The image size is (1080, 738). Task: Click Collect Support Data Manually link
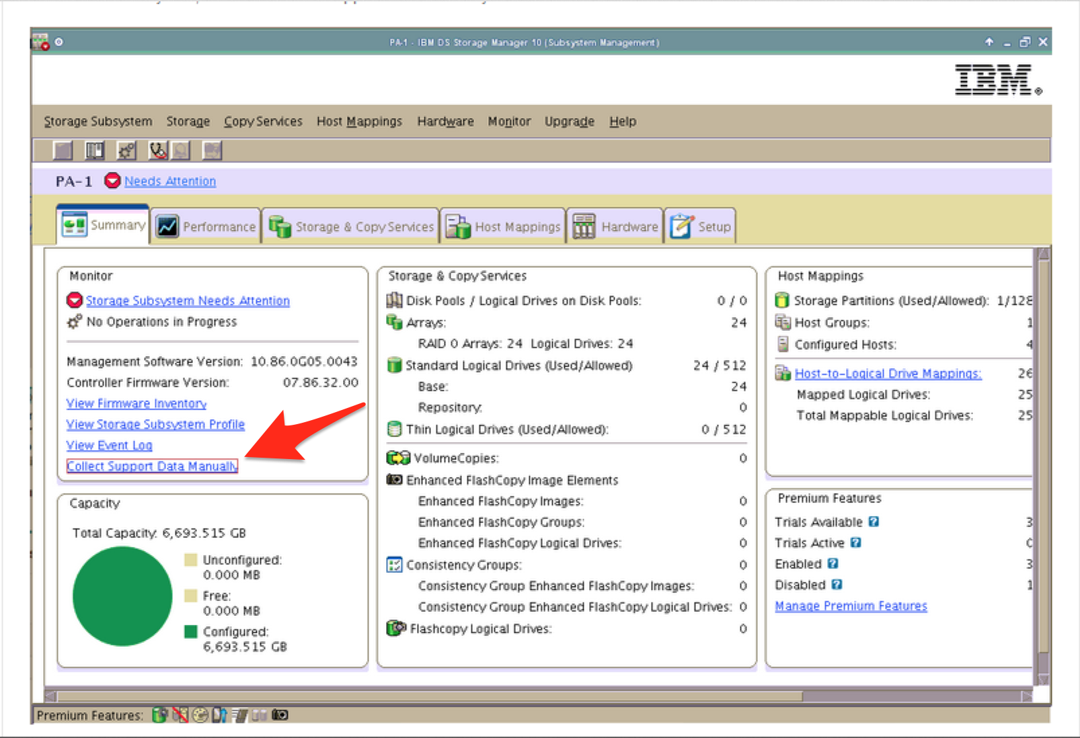[152, 466]
